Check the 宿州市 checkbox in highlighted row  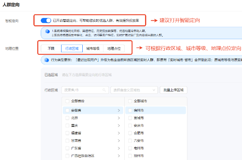pos(130,110)
